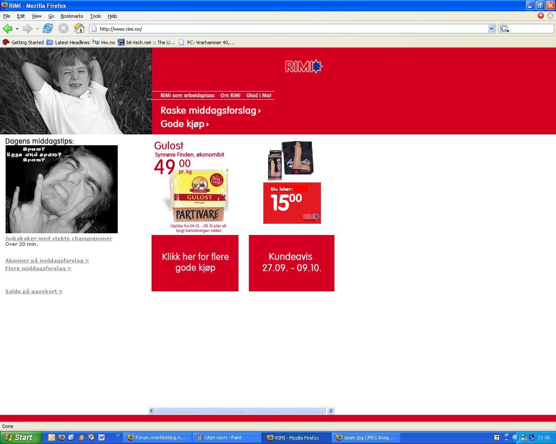This screenshot has width=556, height=444.
Task: Click the Gulost cheese offer image
Action: [195, 195]
